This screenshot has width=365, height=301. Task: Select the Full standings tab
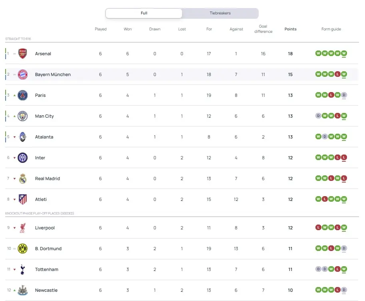pyautogui.click(x=144, y=13)
